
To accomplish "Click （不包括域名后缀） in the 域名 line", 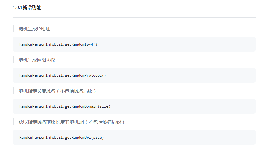I will (76, 91).
